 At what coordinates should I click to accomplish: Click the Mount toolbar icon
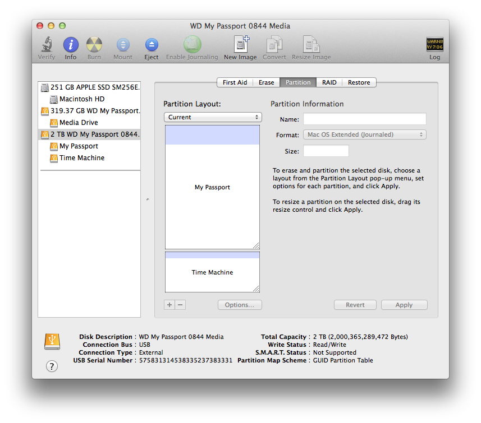point(123,45)
